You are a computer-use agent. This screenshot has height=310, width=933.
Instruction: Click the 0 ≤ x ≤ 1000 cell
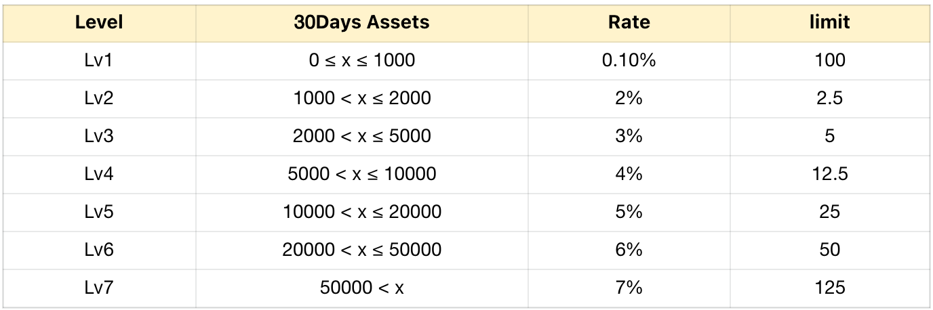(361, 61)
